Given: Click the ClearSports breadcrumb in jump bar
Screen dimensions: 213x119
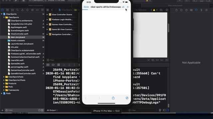Looking at the screenshot, I should tap(66, 10).
